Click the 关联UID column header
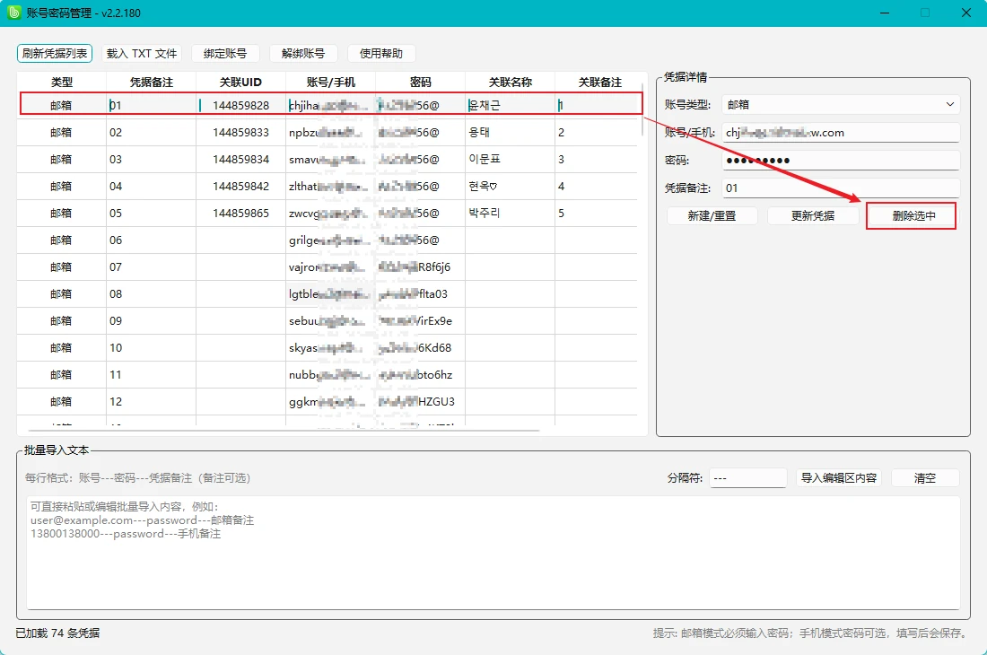The width and height of the screenshot is (987, 655). 241,83
